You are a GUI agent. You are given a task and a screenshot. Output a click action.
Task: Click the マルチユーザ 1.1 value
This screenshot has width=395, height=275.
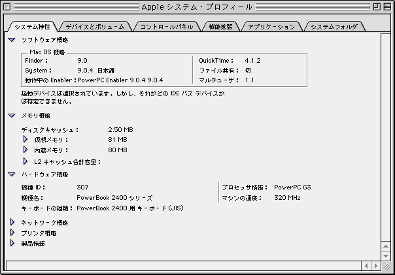(x=249, y=80)
